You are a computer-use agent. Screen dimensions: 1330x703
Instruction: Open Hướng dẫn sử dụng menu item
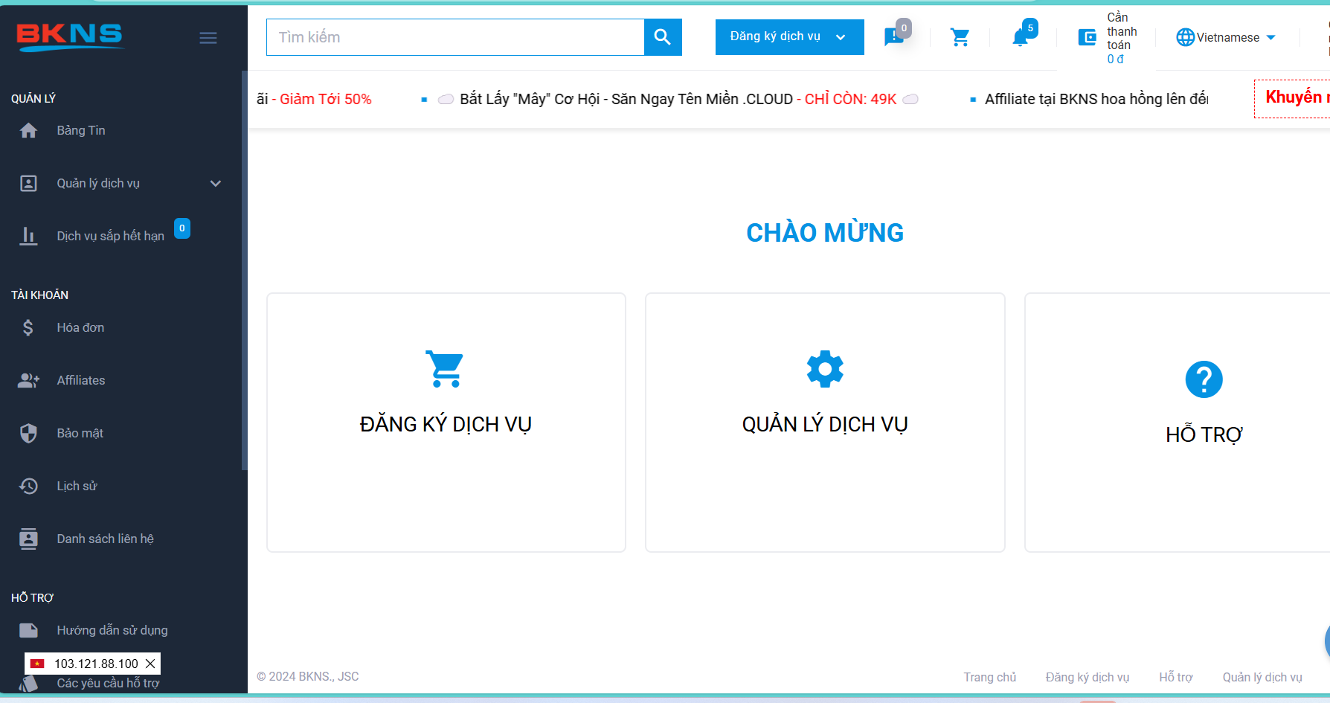[112, 630]
